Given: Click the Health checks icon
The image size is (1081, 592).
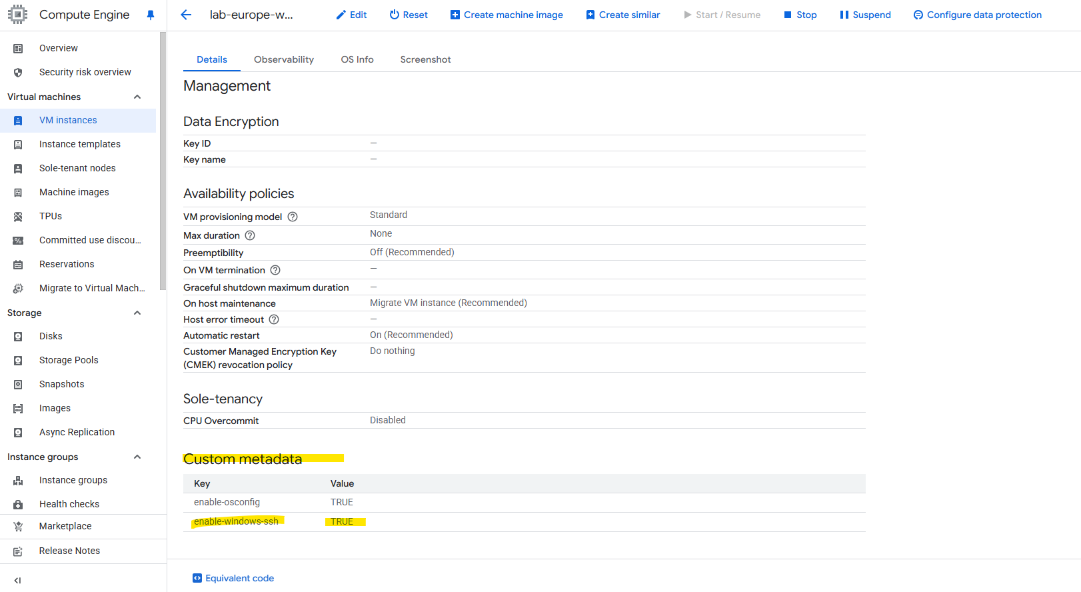Looking at the screenshot, I should tap(18, 504).
